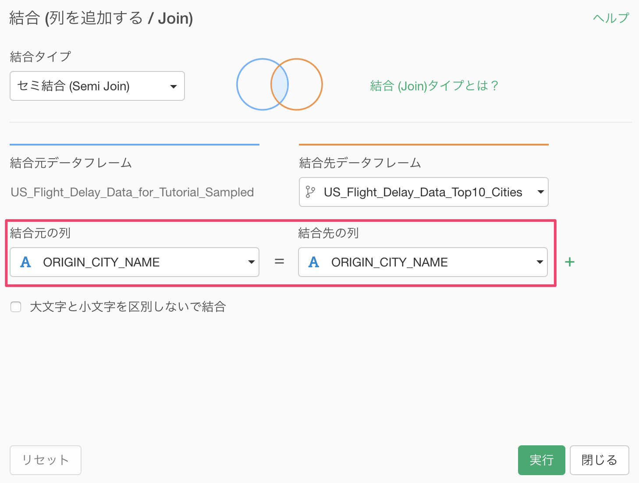Screen dimensions: 639x483
Task: Click the branch icon in target data frame
Action: click(310, 192)
